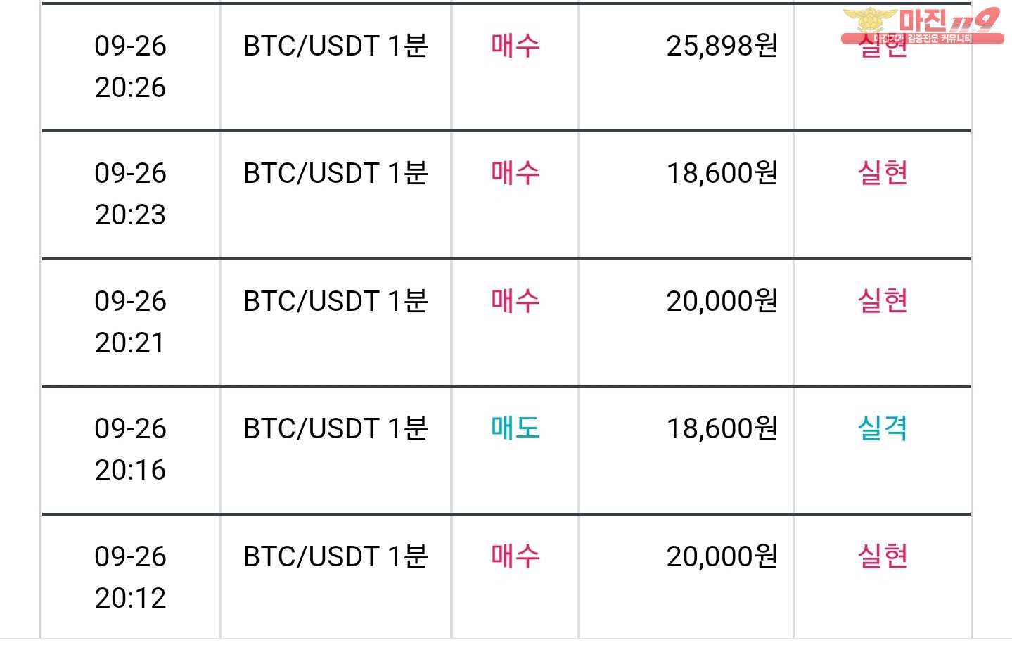Click the 09-26 20:16 date cell
The image size is (1012, 645).
[x=131, y=449]
